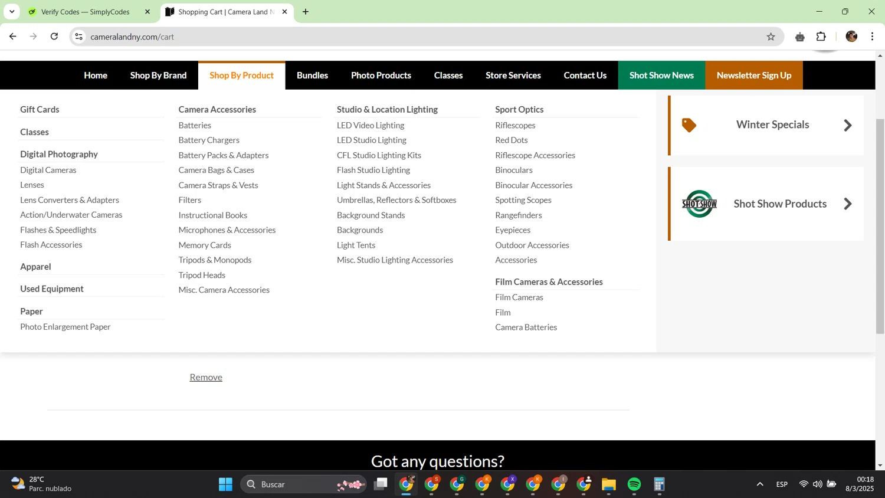Open Riflescopes link
The height and width of the screenshot is (498, 885).
pyautogui.click(x=515, y=125)
